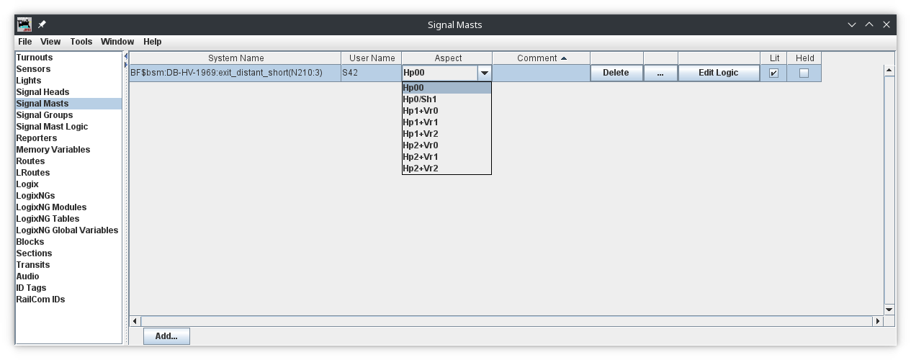Click the Add... button
The height and width of the screenshot is (360, 911).
(x=166, y=336)
